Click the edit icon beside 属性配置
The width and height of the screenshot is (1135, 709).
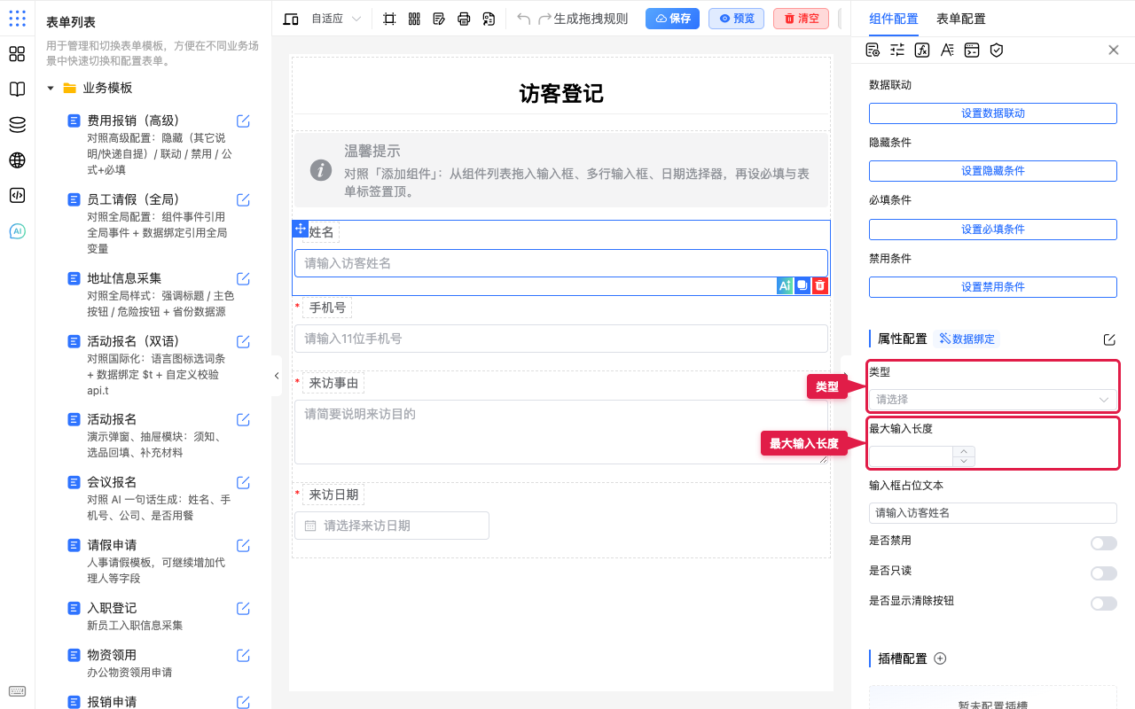click(x=1109, y=339)
